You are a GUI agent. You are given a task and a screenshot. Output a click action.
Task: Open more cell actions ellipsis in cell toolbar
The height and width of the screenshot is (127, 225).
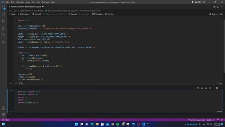click(213, 88)
